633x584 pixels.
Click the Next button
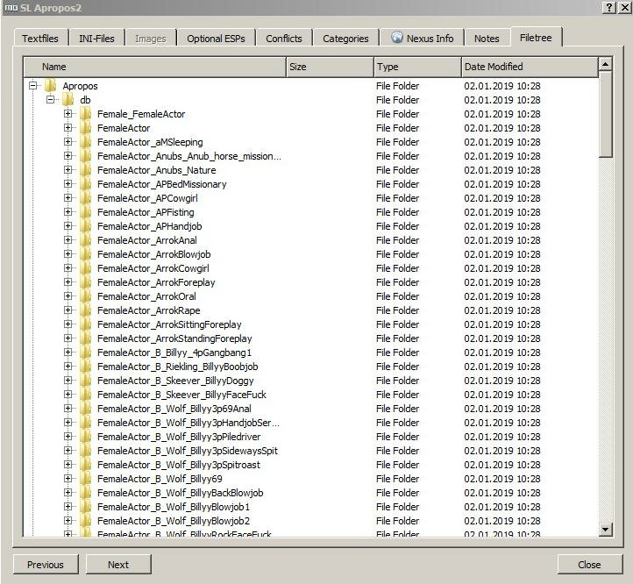[x=118, y=564]
